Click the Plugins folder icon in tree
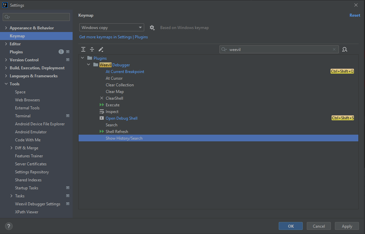 pos(90,58)
